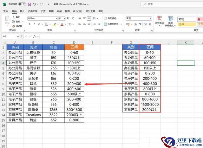Open the Customize Quick Access Toolbar arrow
The height and width of the screenshot is (148, 203).
[48, 4]
